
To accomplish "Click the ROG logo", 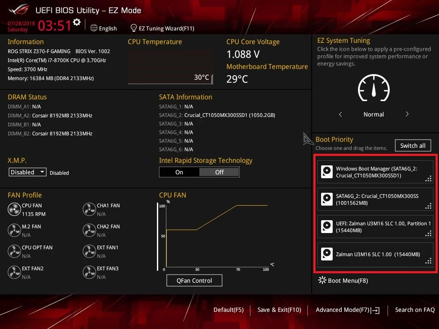I will tap(19, 10).
